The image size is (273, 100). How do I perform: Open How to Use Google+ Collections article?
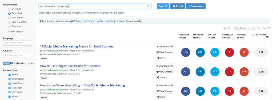[70, 66]
